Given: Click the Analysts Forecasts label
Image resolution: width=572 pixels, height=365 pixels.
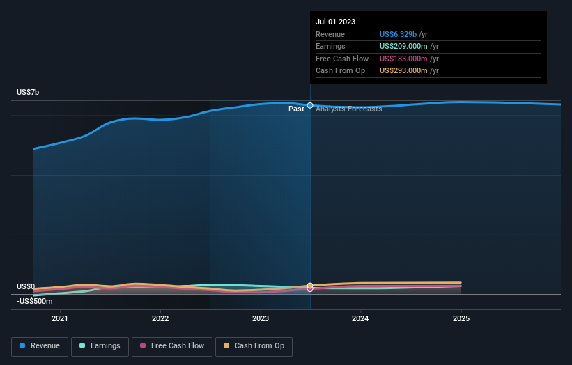Looking at the screenshot, I should 349,109.
